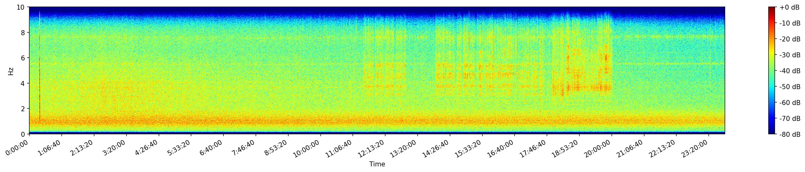This screenshot has width=805, height=172.
Task: Click the 8 Hz frequency tick label
Action: [23, 32]
